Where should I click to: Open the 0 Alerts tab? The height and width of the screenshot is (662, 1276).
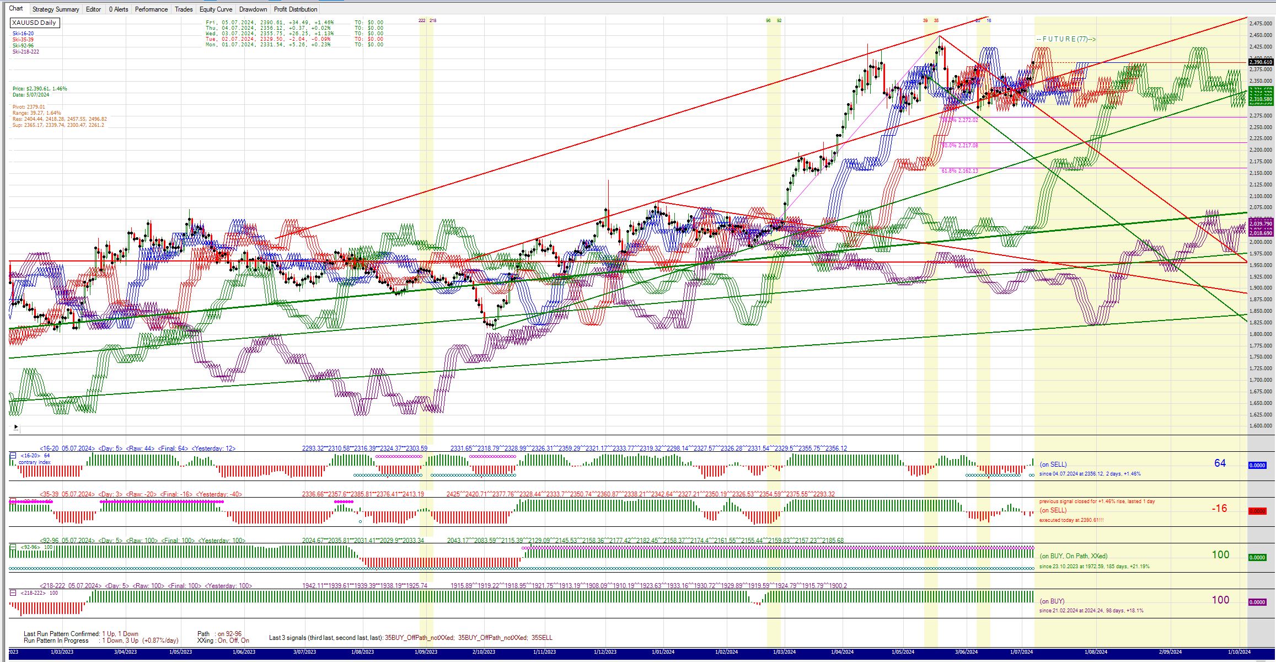pos(119,9)
